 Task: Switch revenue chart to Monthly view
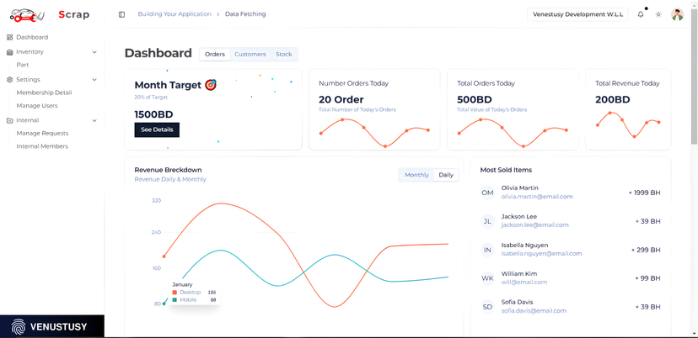tap(416, 175)
